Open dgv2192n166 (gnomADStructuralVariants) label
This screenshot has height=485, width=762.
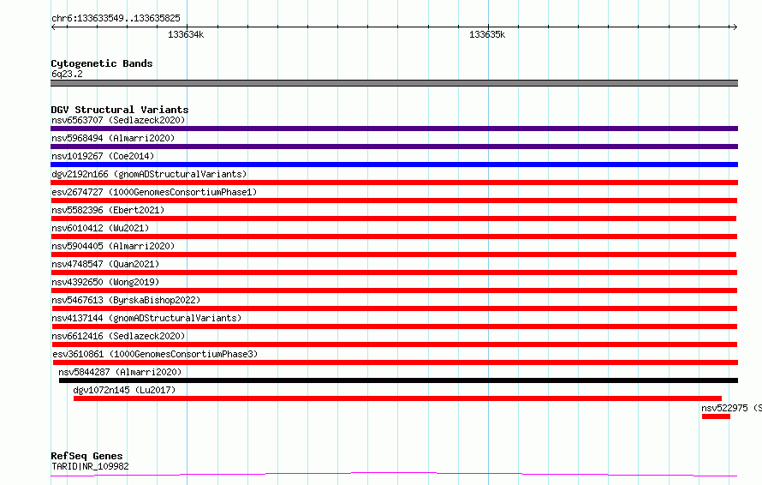click(149, 174)
